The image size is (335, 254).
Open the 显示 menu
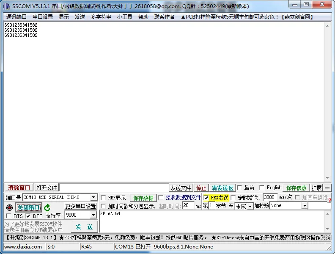click(x=64, y=17)
